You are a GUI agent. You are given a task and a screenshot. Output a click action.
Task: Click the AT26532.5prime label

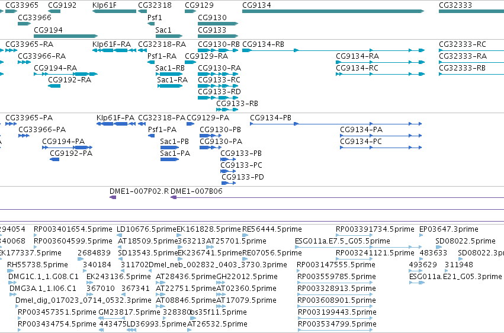217,324
